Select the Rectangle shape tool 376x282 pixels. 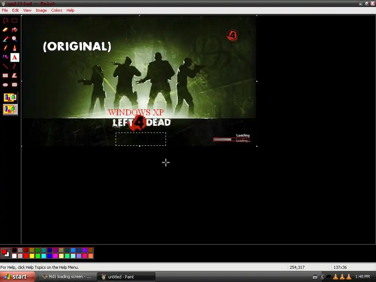[5, 76]
